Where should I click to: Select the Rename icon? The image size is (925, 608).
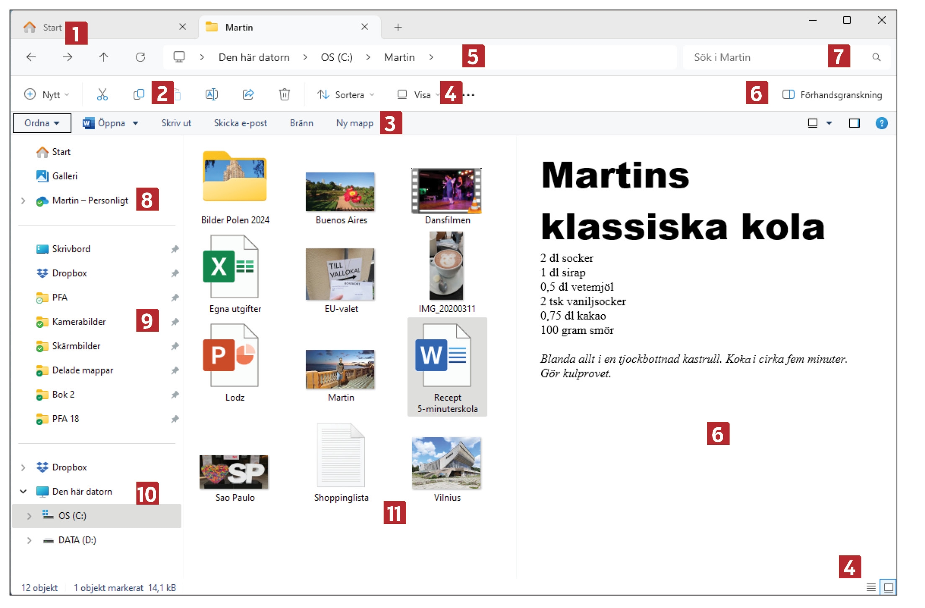coord(211,94)
